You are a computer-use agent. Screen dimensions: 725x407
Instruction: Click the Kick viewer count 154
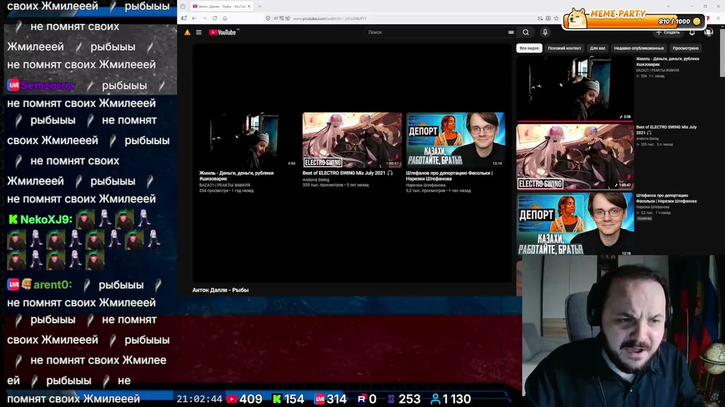pos(294,399)
